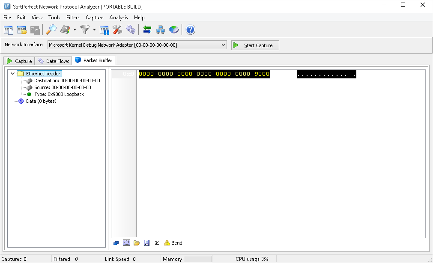Click the networked computers toolbar icon

[161, 30]
